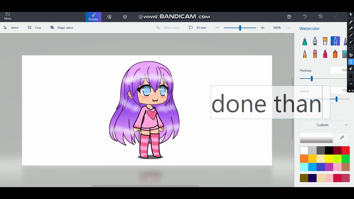Click the zoom slider handle
354x199 pixels.
coord(240,28)
